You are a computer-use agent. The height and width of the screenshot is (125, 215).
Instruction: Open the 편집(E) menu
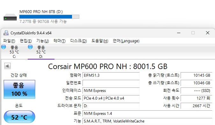(26, 41)
